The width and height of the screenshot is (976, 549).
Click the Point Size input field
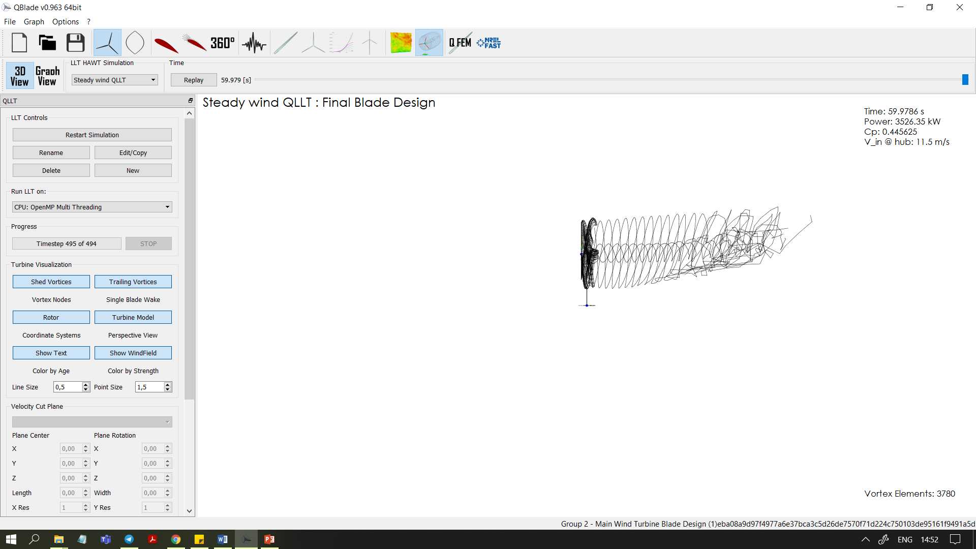tap(149, 387)
